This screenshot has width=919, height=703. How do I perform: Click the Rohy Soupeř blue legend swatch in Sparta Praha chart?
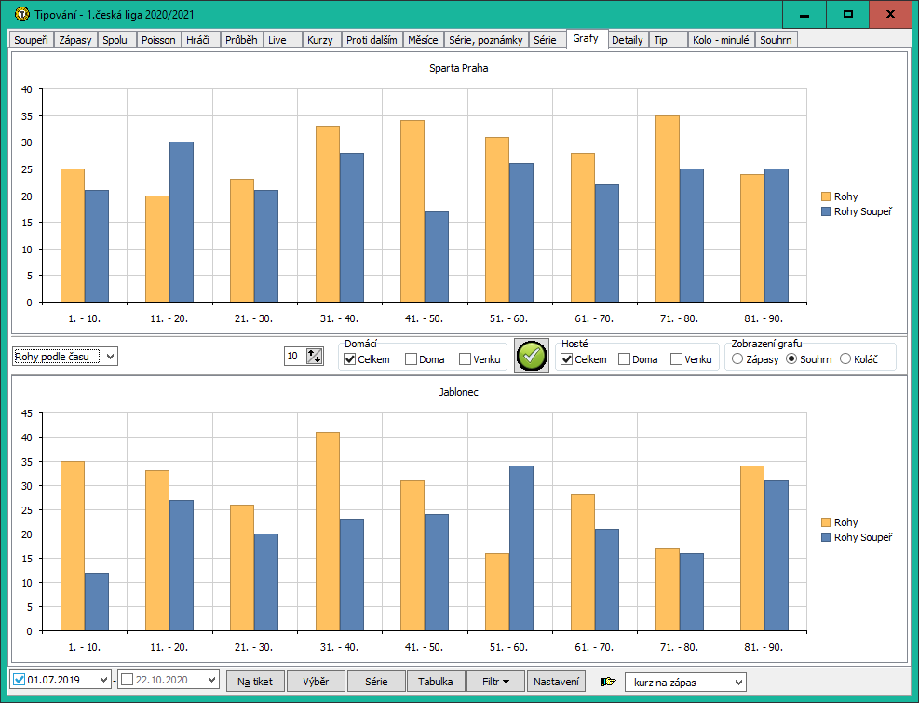click(826, 211)
